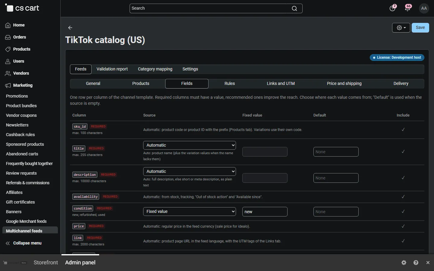Switch to the Validation report tab
The width and height of the screenshot is (434, 271).
(x=112, y=69)
